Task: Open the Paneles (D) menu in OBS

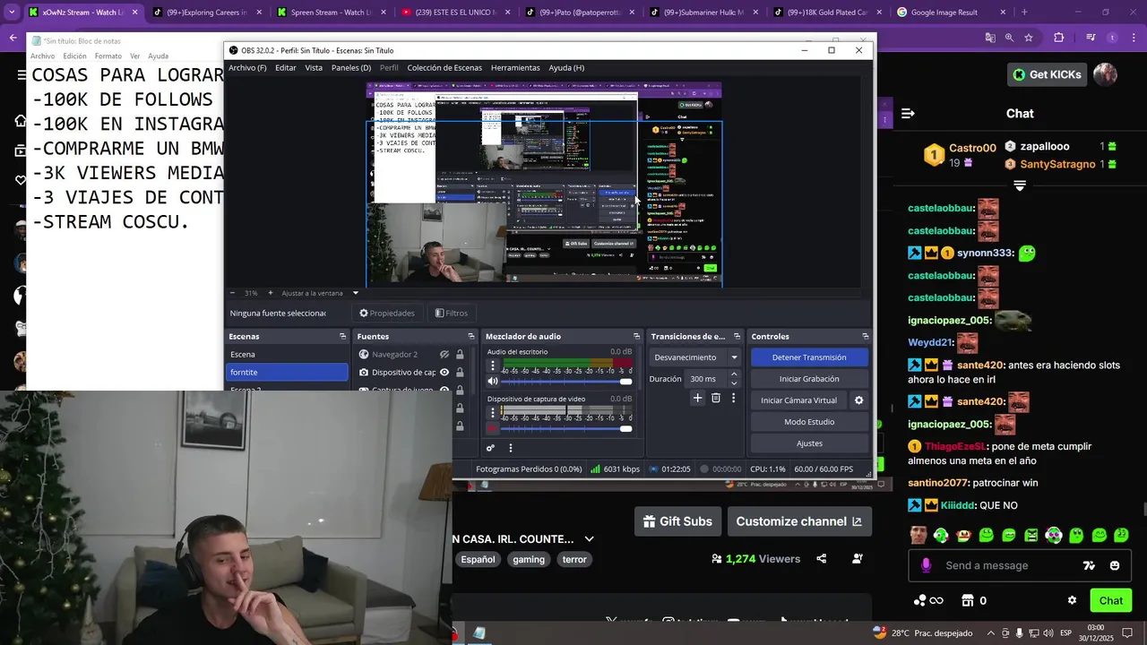Action: [351, 68]
